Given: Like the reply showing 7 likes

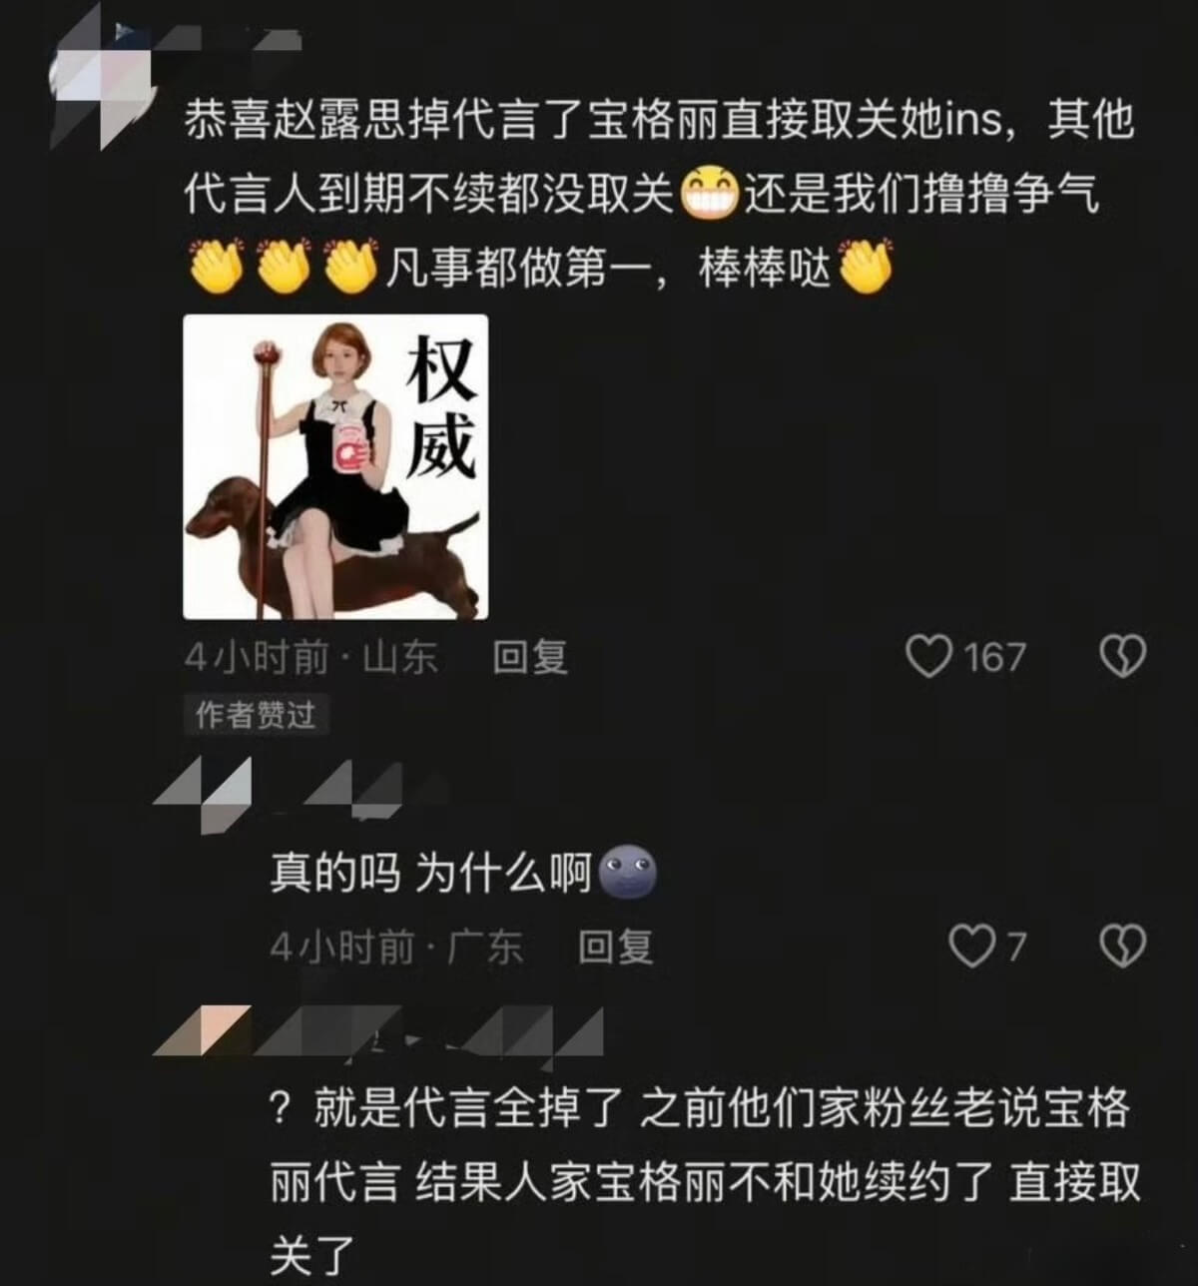Looking at the screenshot, I should pyautogui.click(x=969, y=946).
